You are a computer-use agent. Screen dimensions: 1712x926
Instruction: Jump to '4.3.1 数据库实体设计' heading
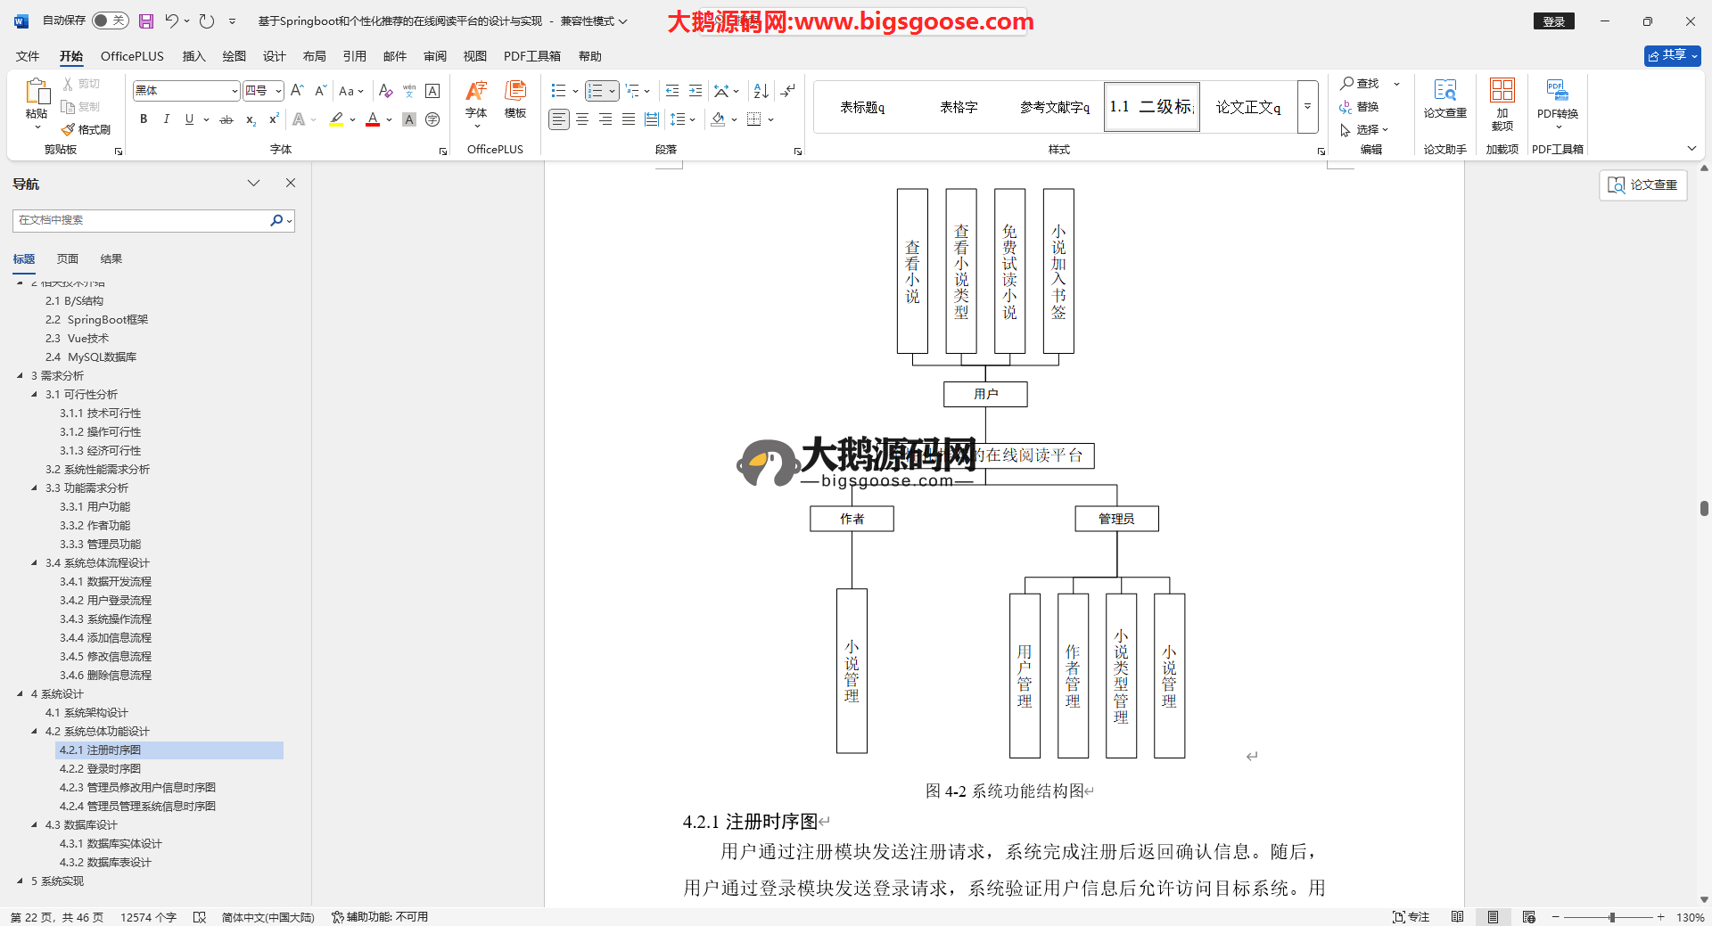coord(111,844)
